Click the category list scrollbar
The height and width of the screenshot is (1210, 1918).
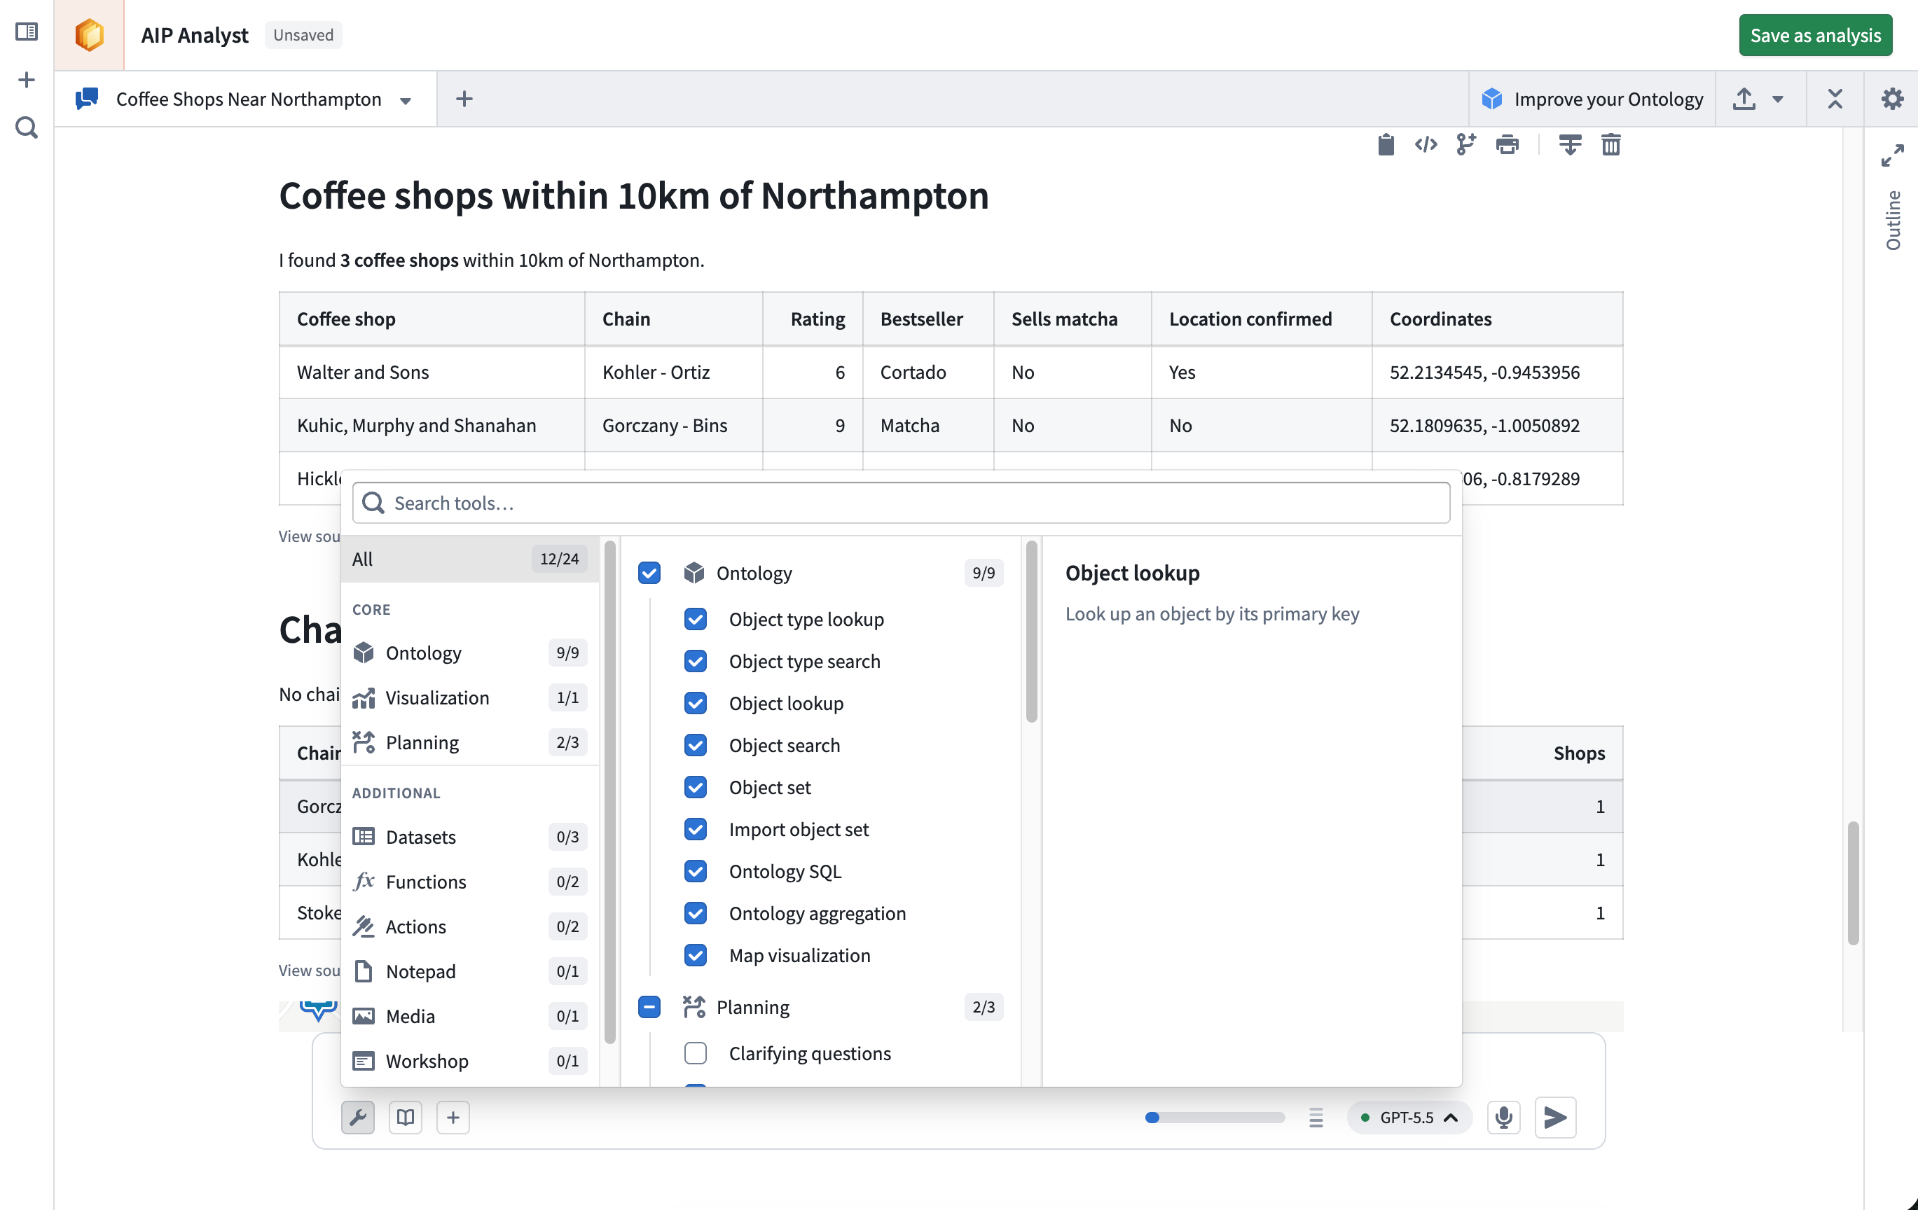[610, 792]
